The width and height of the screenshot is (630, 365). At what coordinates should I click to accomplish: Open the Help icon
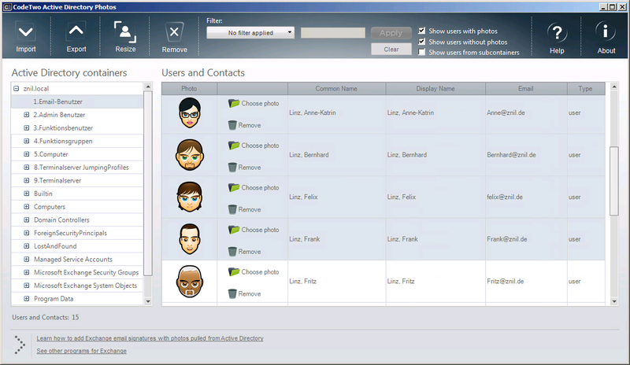point(557,33)
